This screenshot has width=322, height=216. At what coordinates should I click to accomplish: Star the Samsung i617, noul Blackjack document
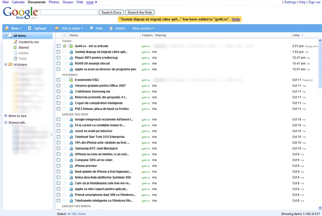(x=65, y=148)
